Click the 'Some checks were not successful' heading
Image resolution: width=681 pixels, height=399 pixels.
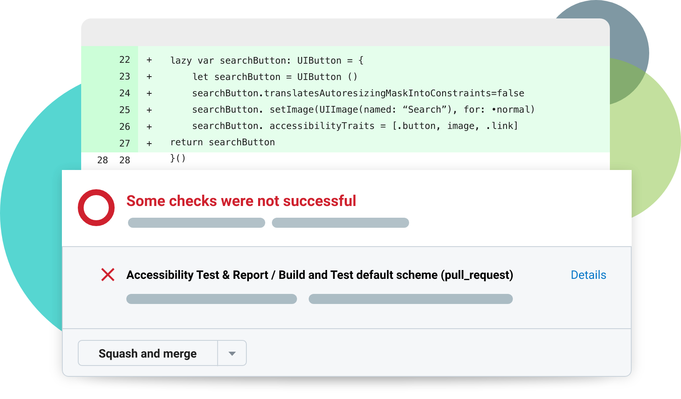click(x=241, y=201)
